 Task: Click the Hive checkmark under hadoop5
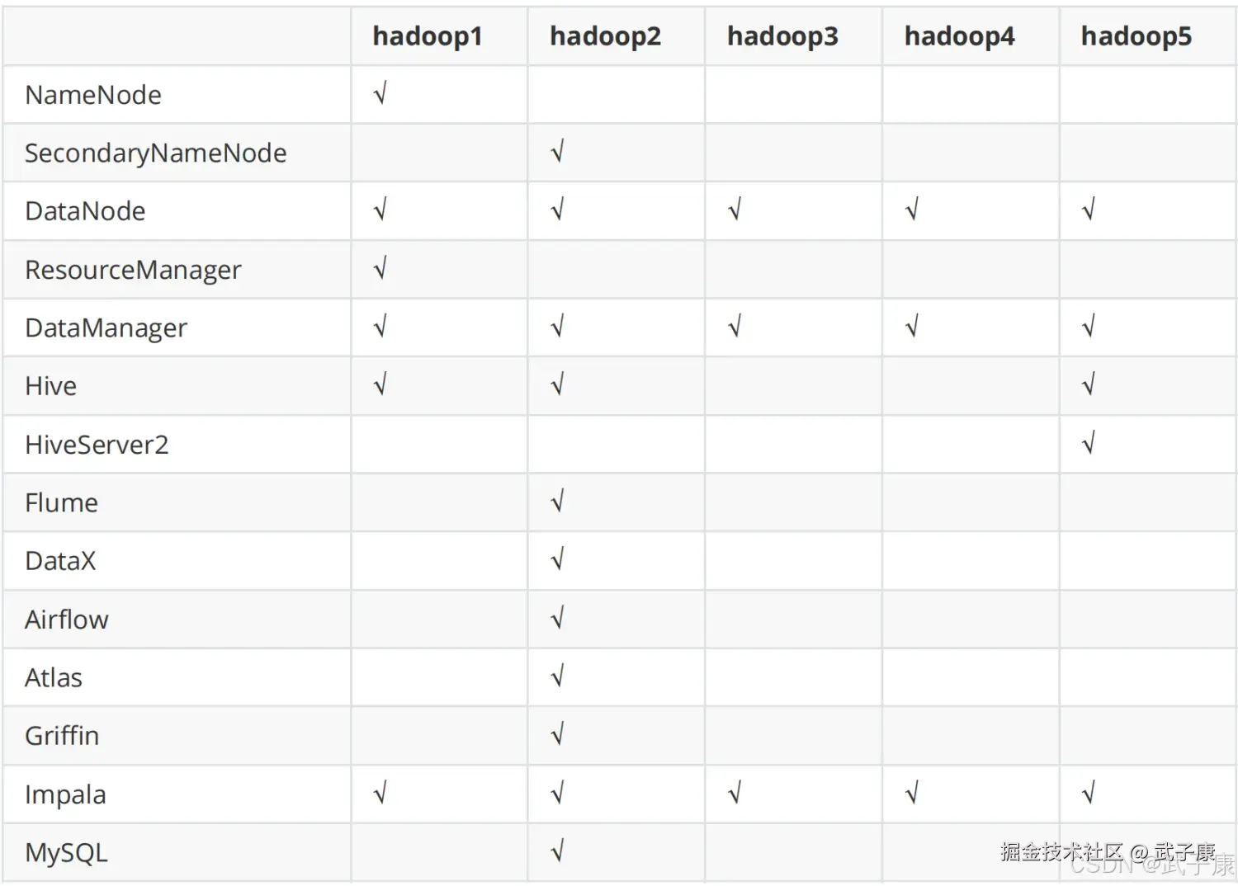(x=1089, y=385)
